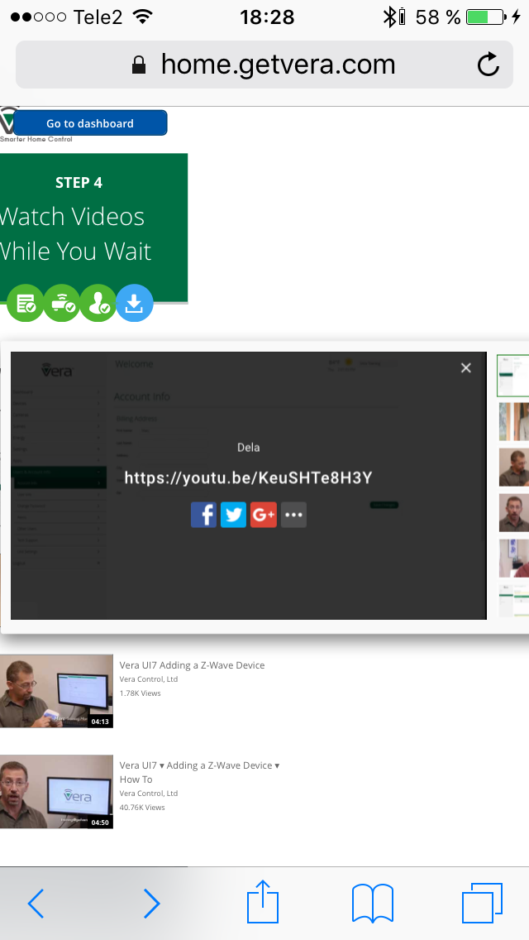Image resolution: width=529 pixels, height=940 pixels.
Task: Tap the home.getvera.com address bar
Action: tap(264, 65)
